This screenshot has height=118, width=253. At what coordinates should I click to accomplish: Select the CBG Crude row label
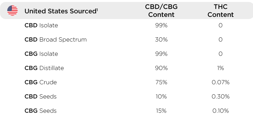coord(41,82)
